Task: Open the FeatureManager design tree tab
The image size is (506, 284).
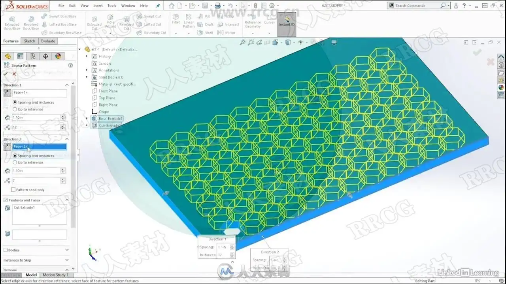Action: pos(8,56)
